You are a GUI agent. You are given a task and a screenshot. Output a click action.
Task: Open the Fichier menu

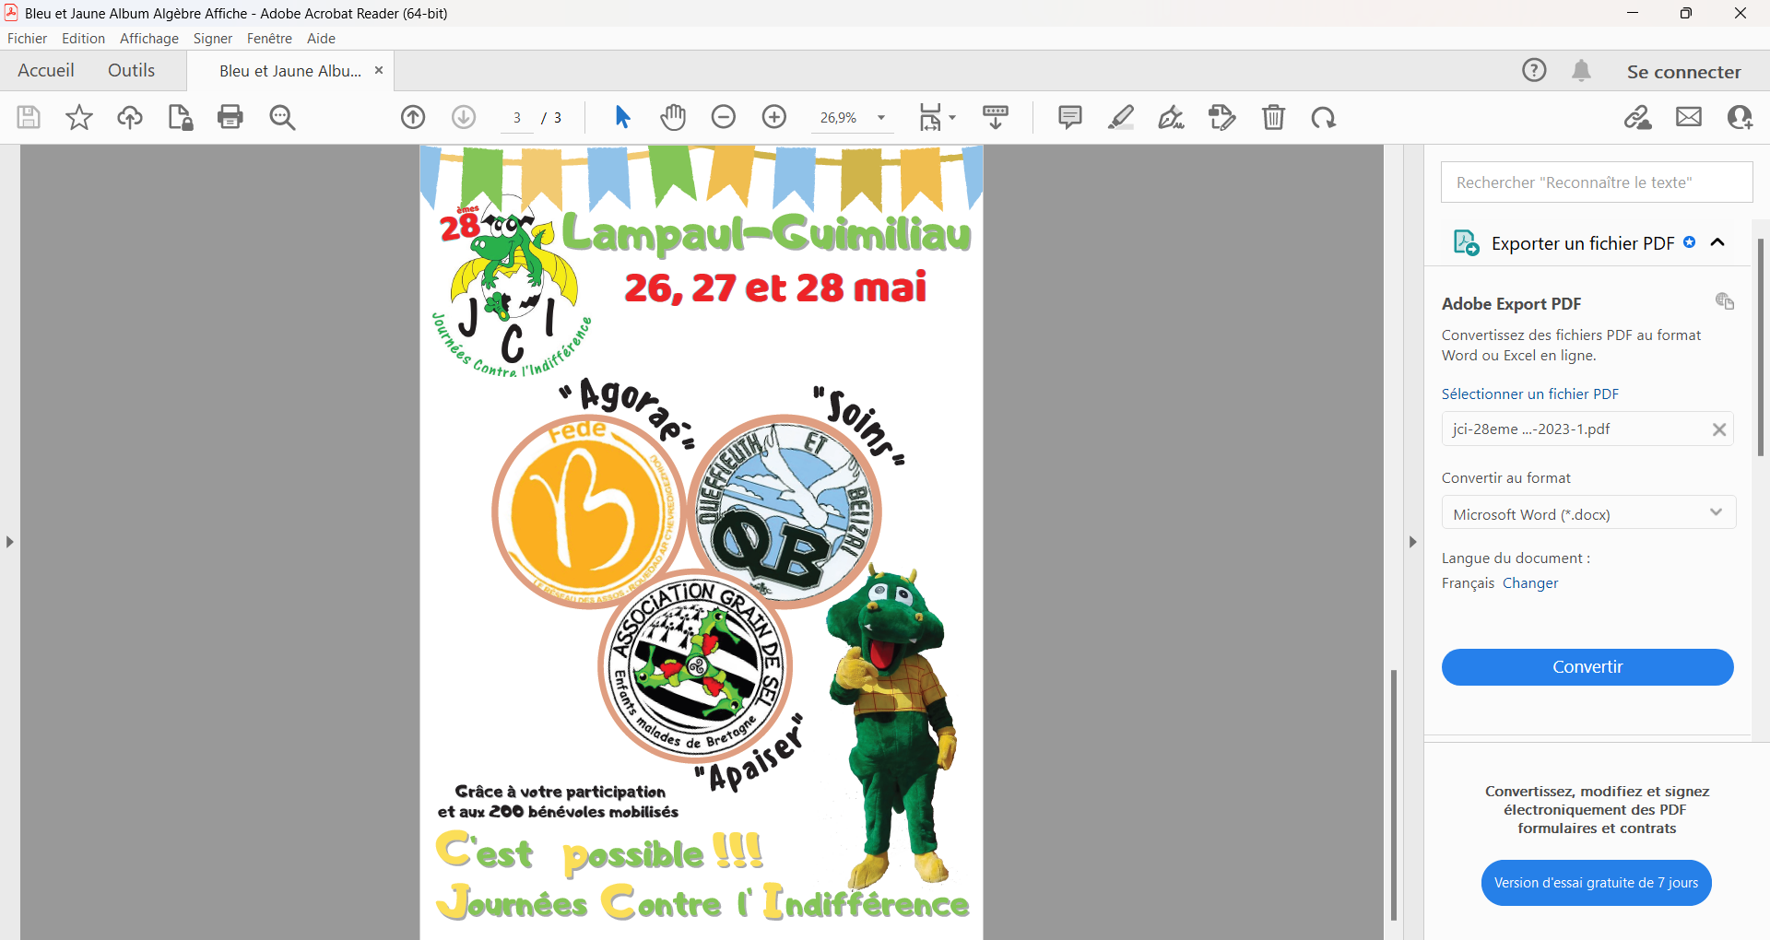(28, 38)
